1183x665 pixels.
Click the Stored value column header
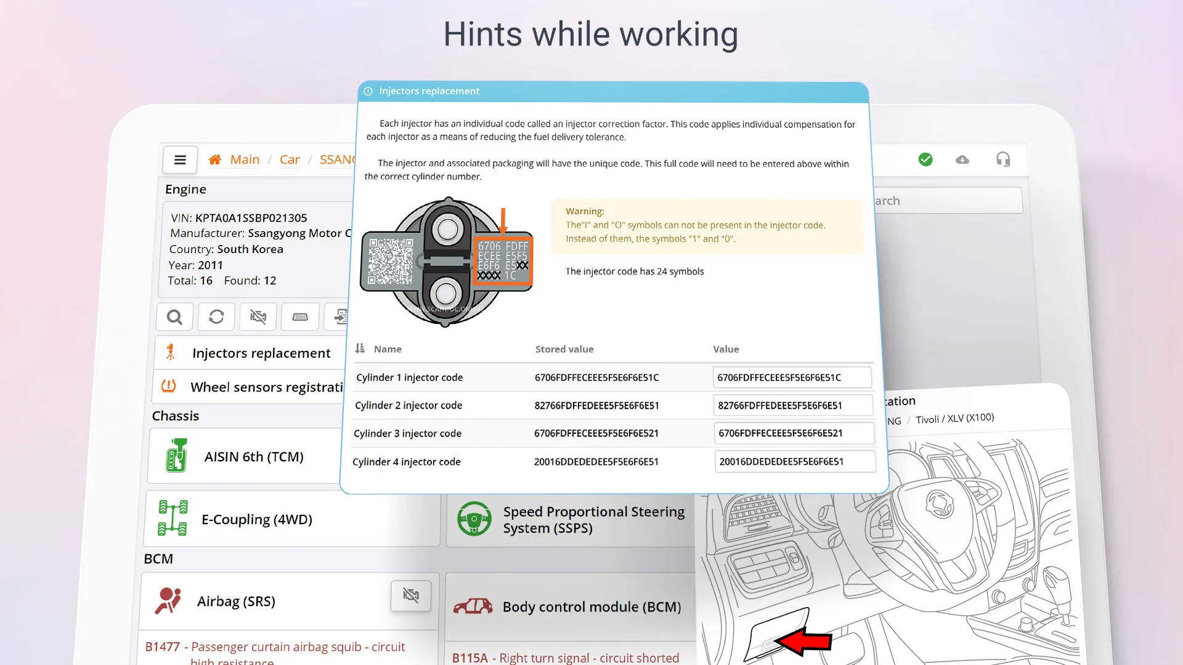pos(564,349)
